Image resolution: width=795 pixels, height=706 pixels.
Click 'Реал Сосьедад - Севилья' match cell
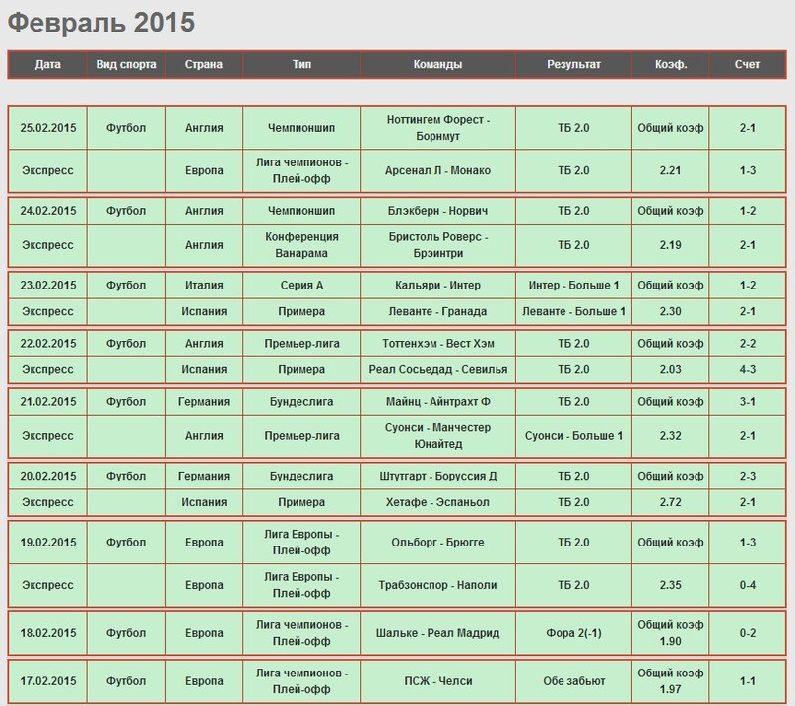point(437,370)
